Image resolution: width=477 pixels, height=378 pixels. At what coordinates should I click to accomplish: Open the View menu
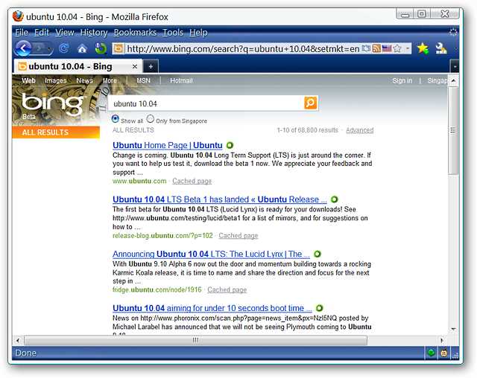click(x=65, y=33)
